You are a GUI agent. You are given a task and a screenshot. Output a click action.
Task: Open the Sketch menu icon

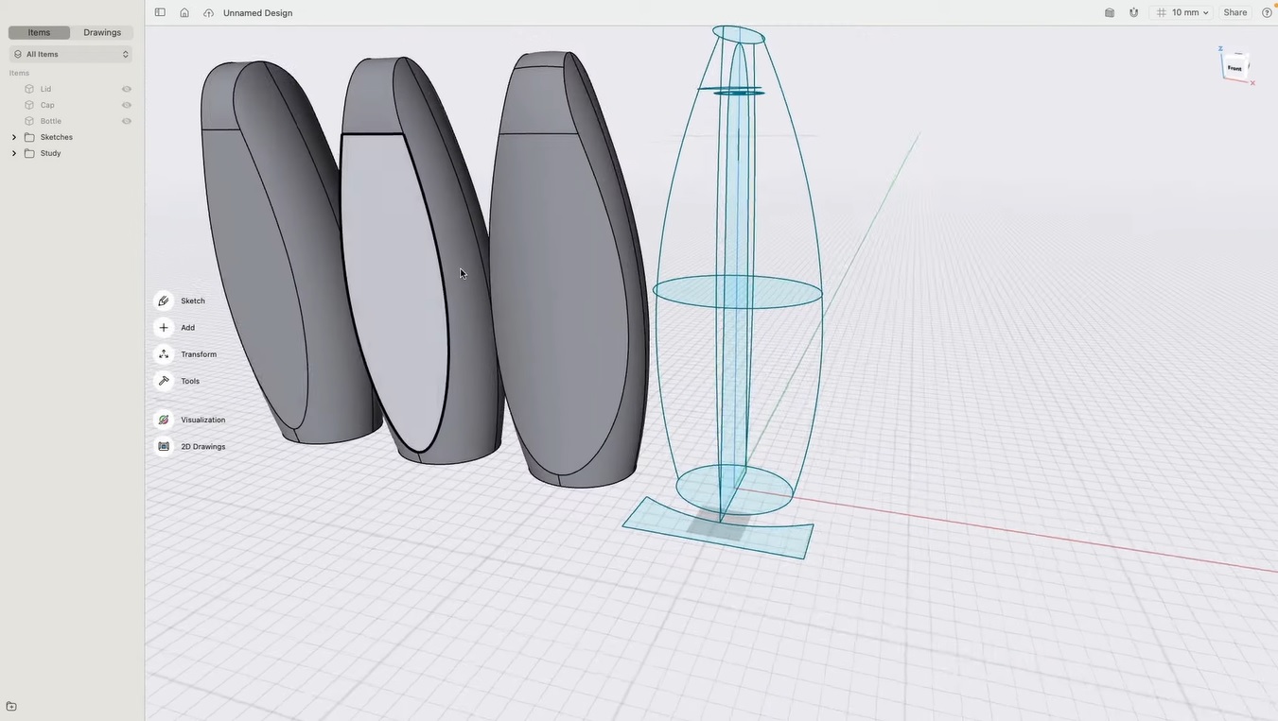165,300
